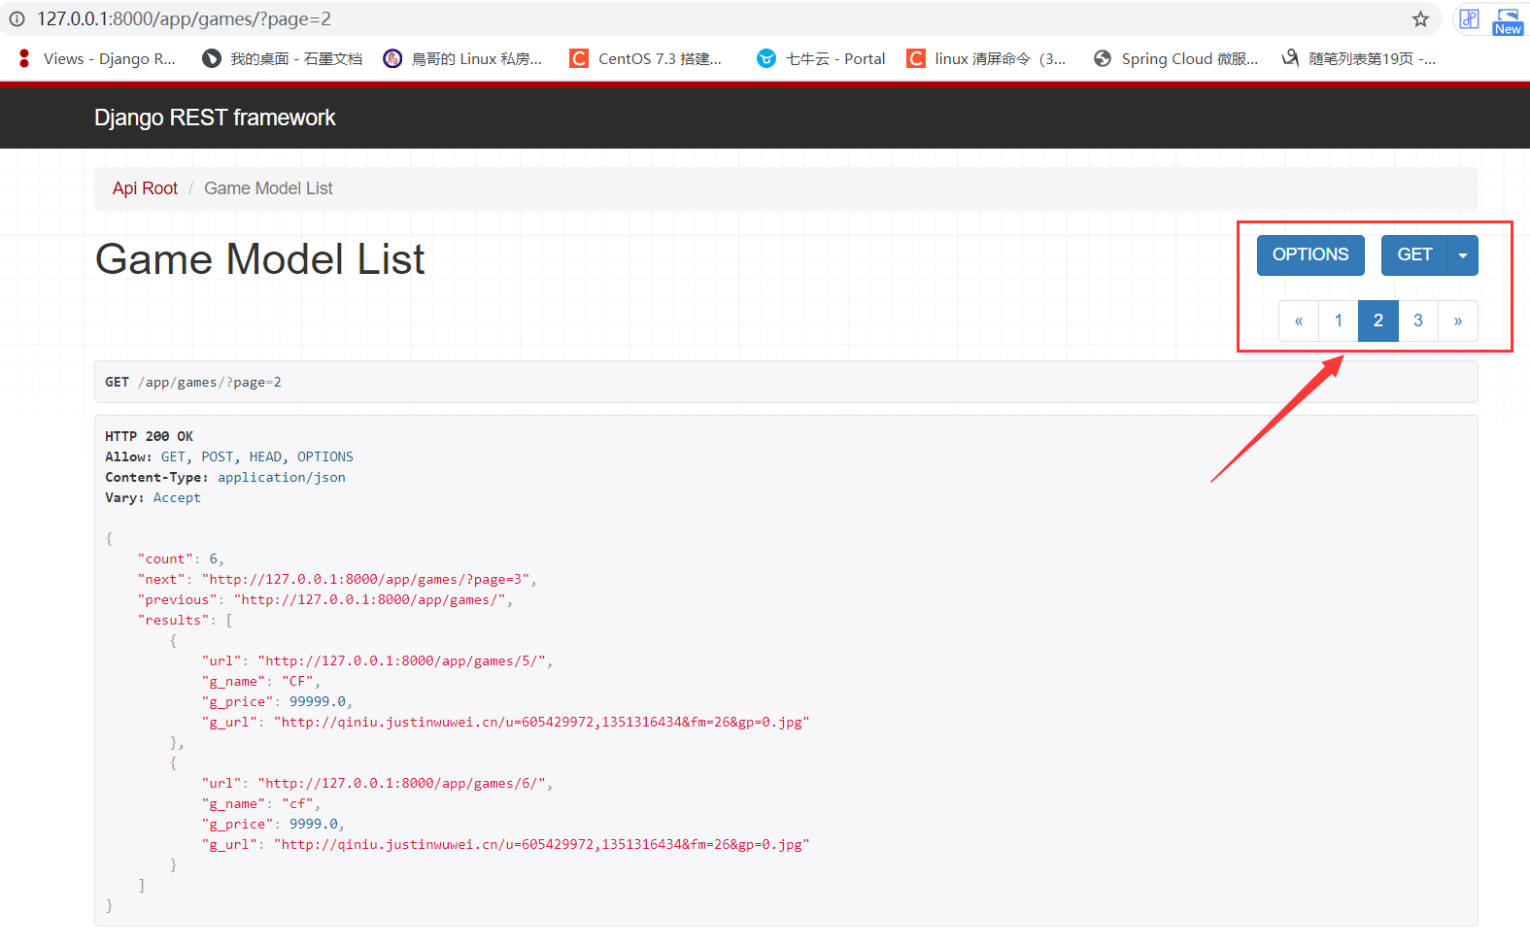Screen dimensions: 1530x947
Task: Go to previous page with « arrow
Action: (1299, 321)
